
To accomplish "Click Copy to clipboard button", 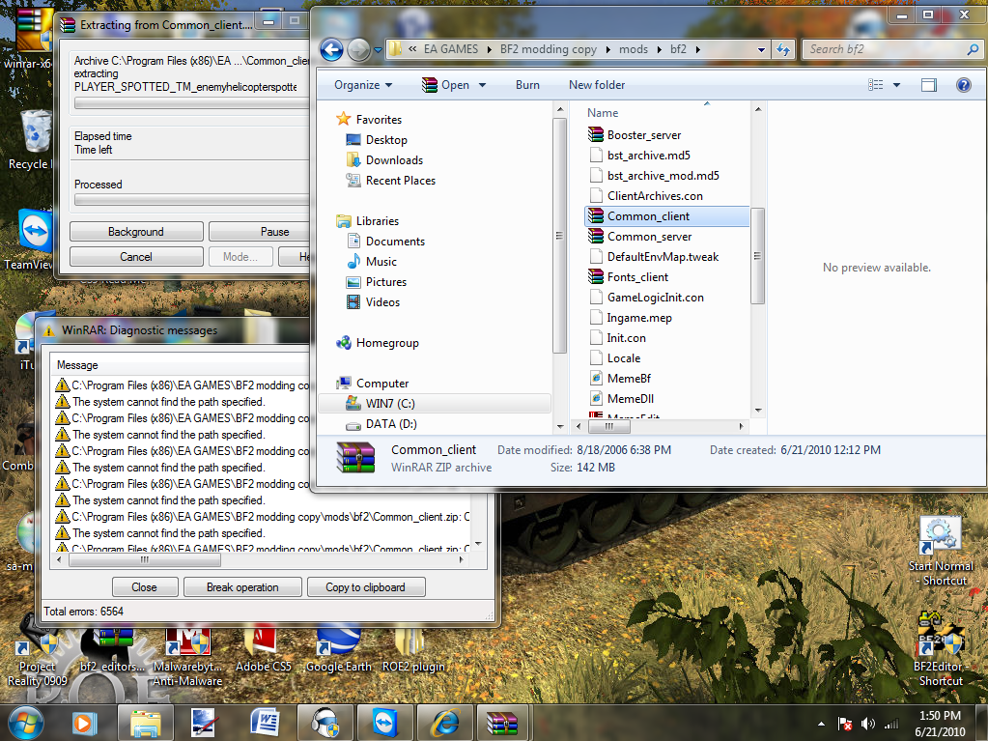I will [x=365, y=587].
